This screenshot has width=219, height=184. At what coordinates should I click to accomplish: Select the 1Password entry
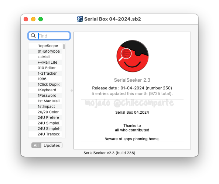[x=45, y=95]
